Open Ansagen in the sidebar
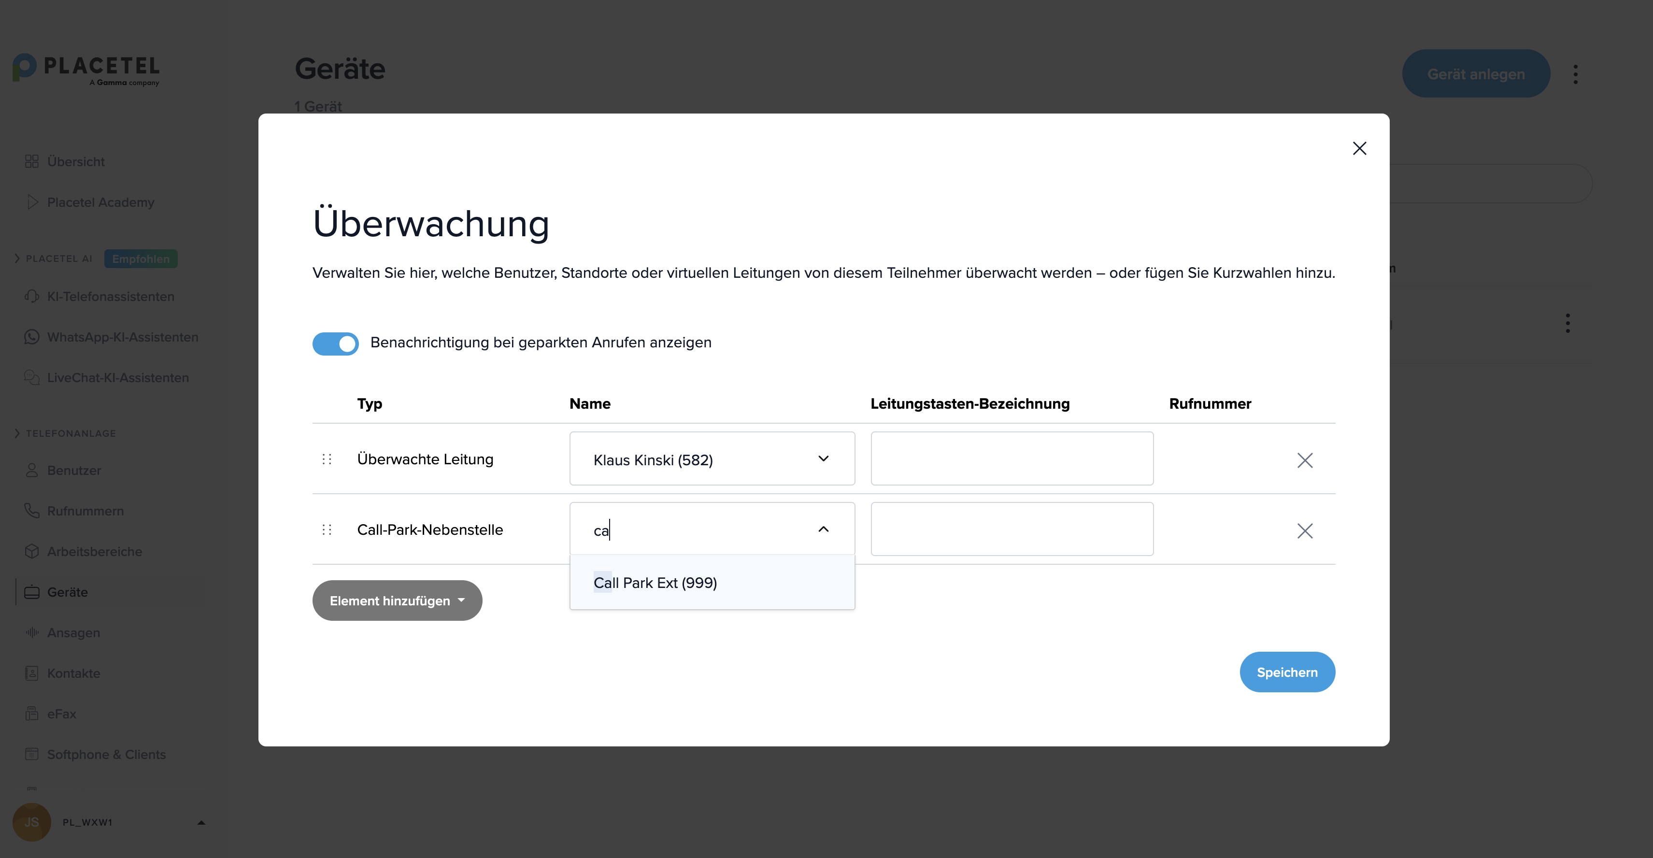This screenshot has height=858, width=1653. pos(73,632)
